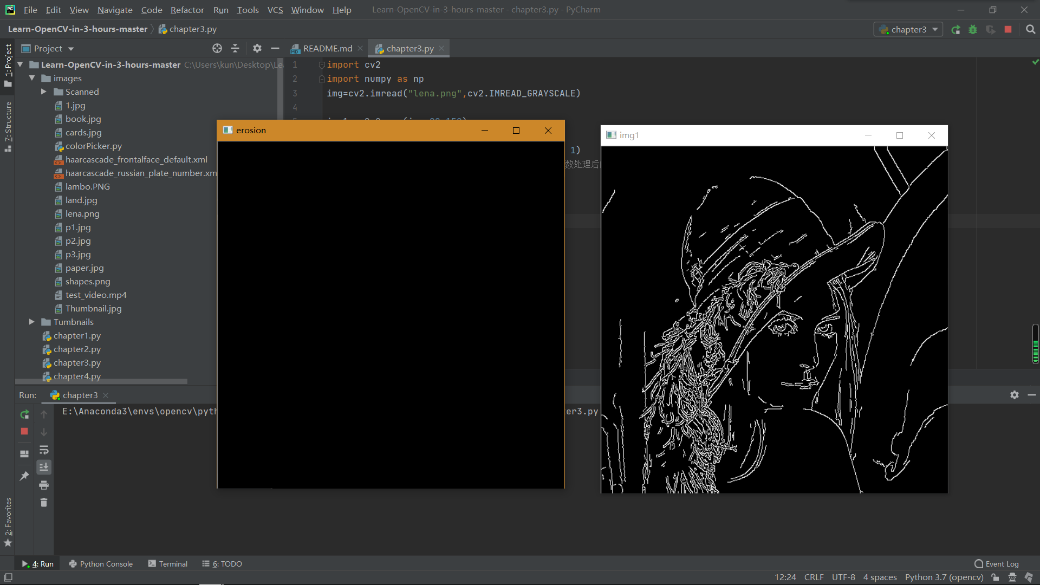Click the Rerun chapter3 icon in toolbar
This screenshot has width=1040, height=585.
pos(956,30)
